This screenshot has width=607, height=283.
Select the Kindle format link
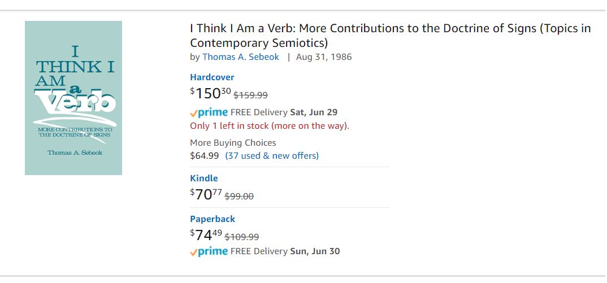pos(204,178)
